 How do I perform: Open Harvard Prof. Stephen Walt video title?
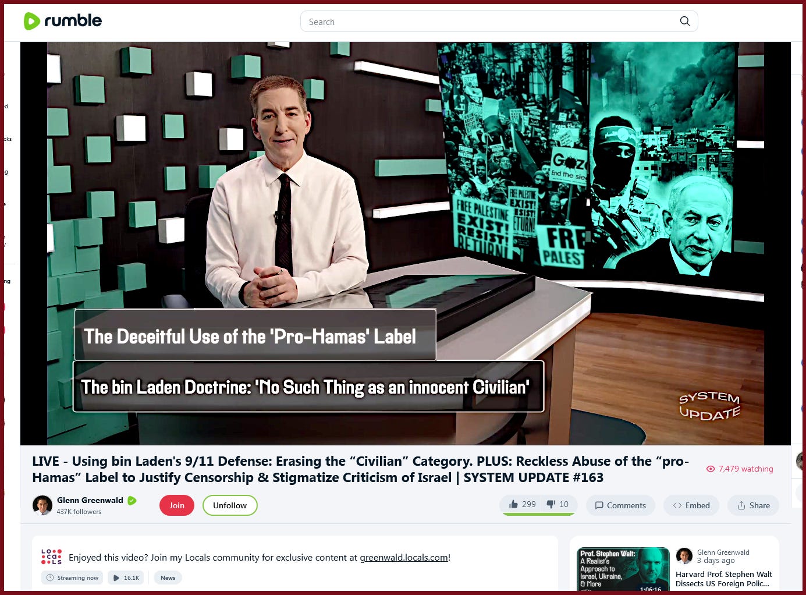[x=723, y=579]
